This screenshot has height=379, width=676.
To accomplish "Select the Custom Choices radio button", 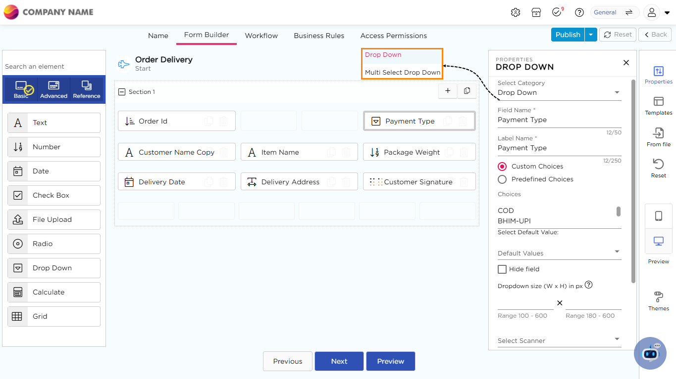I will point(502,167).
